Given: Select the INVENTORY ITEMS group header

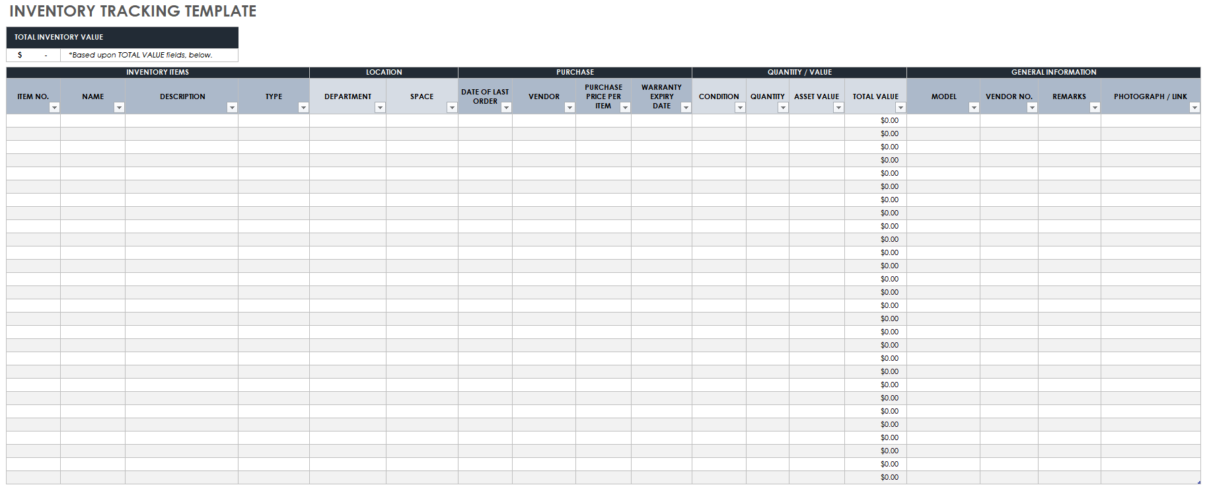Looking at the screenshot, I should (158, 73).
